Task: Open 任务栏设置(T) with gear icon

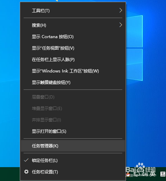Action: 73,172
